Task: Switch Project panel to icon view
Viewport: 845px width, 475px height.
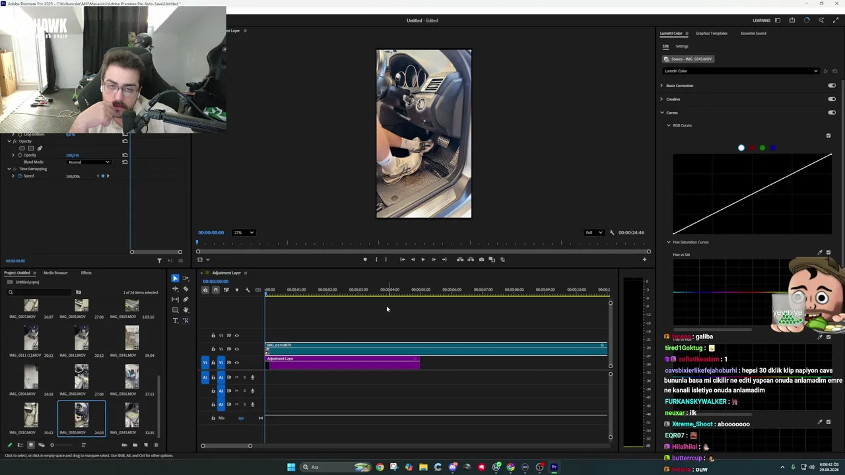Action: [30, 445]
